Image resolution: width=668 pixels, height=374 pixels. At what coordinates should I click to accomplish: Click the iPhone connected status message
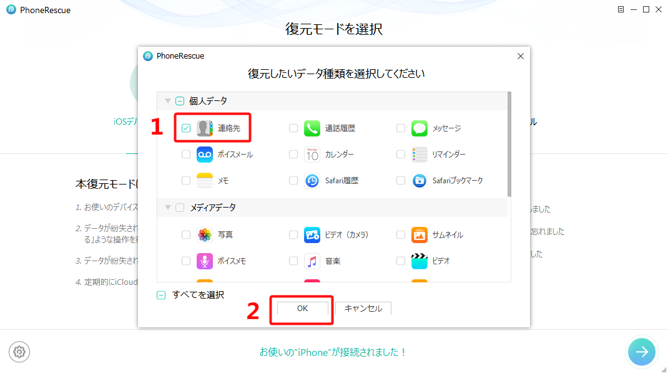tap(333, 352)
